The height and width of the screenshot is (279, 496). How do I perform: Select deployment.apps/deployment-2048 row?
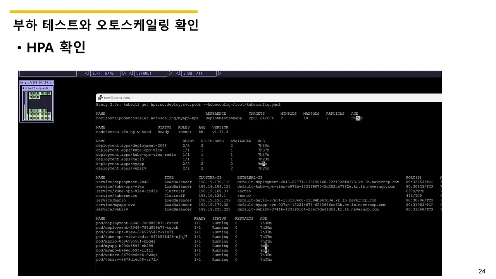[183, 145]
